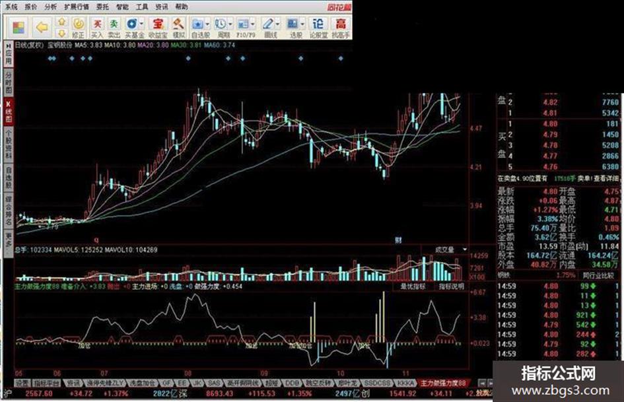Open the 选股 stock picker icon

point(293,24)
